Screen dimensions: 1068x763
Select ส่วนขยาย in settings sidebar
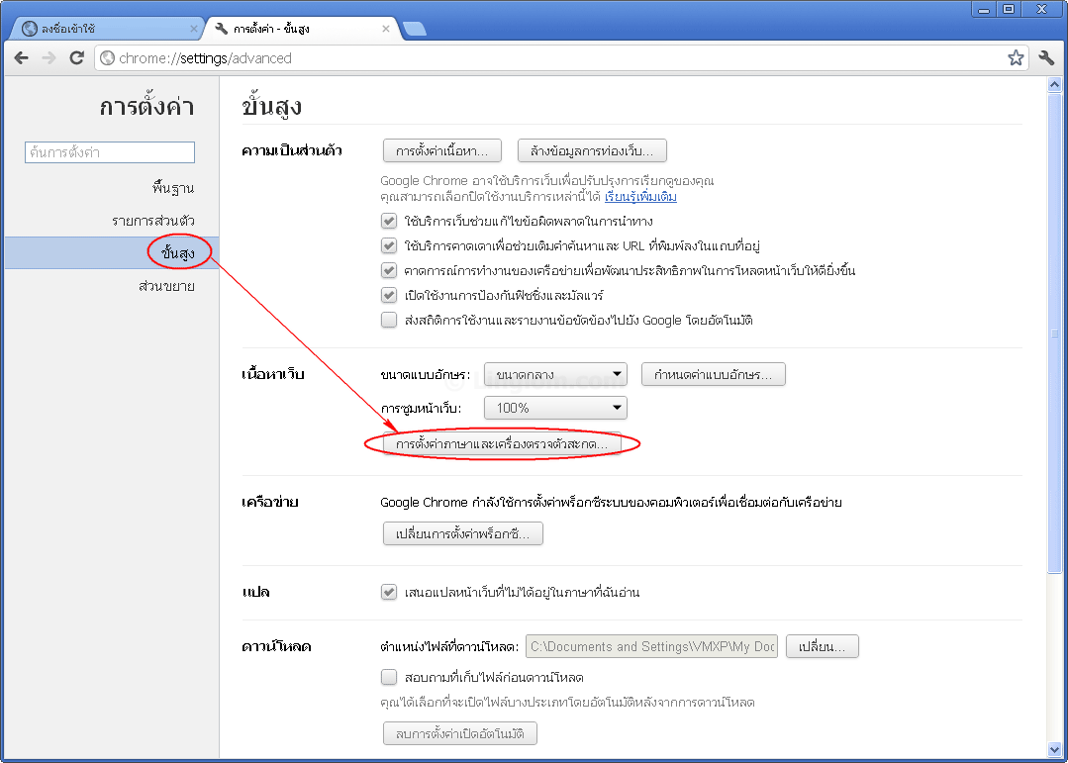[x=166, y=287]
